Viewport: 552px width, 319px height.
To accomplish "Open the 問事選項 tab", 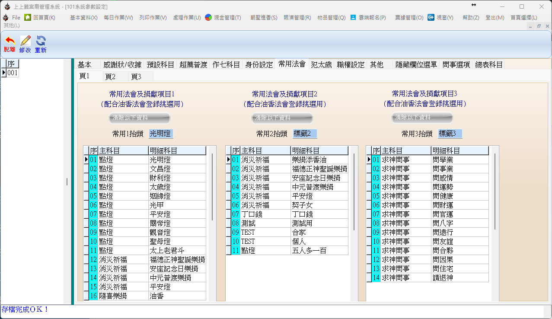I will (456, 65).
